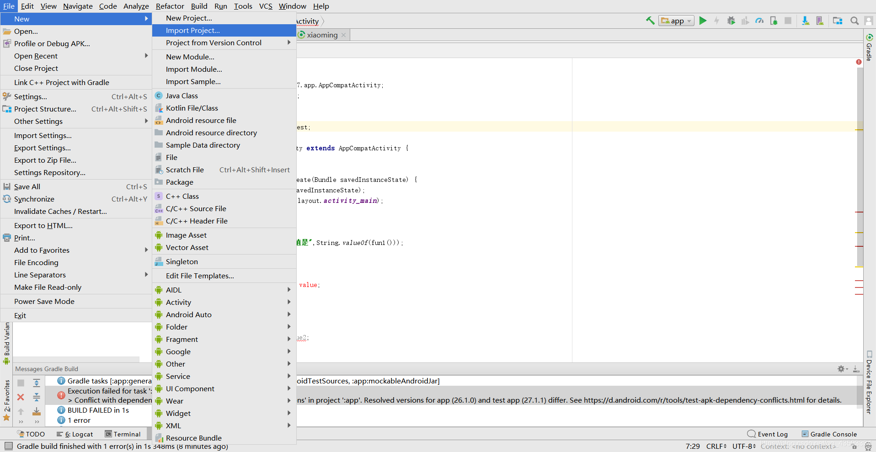The image size is (876, 452).
Task: Click the Search Everywhere magnifier icon
Action: (x=854, y=21)
